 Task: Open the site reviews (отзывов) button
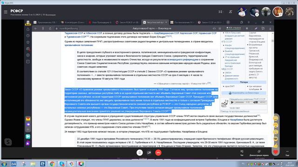tap(234, 28)
